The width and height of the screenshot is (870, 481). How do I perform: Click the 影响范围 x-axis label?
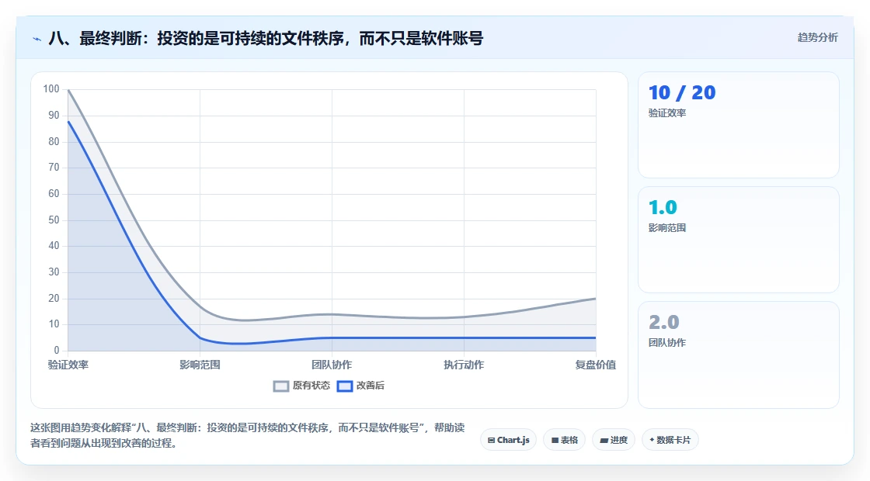click(200, 365)
